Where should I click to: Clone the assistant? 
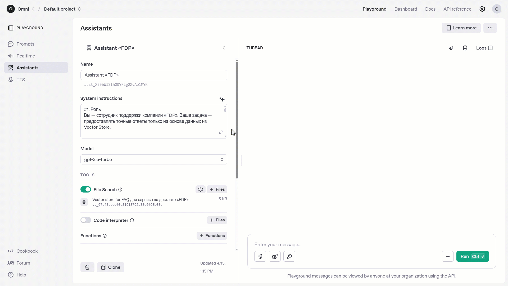pos(111,267)
